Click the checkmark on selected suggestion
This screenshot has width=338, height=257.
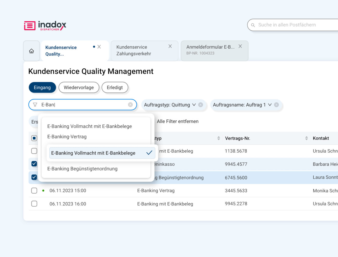click(x=149, y=153)
